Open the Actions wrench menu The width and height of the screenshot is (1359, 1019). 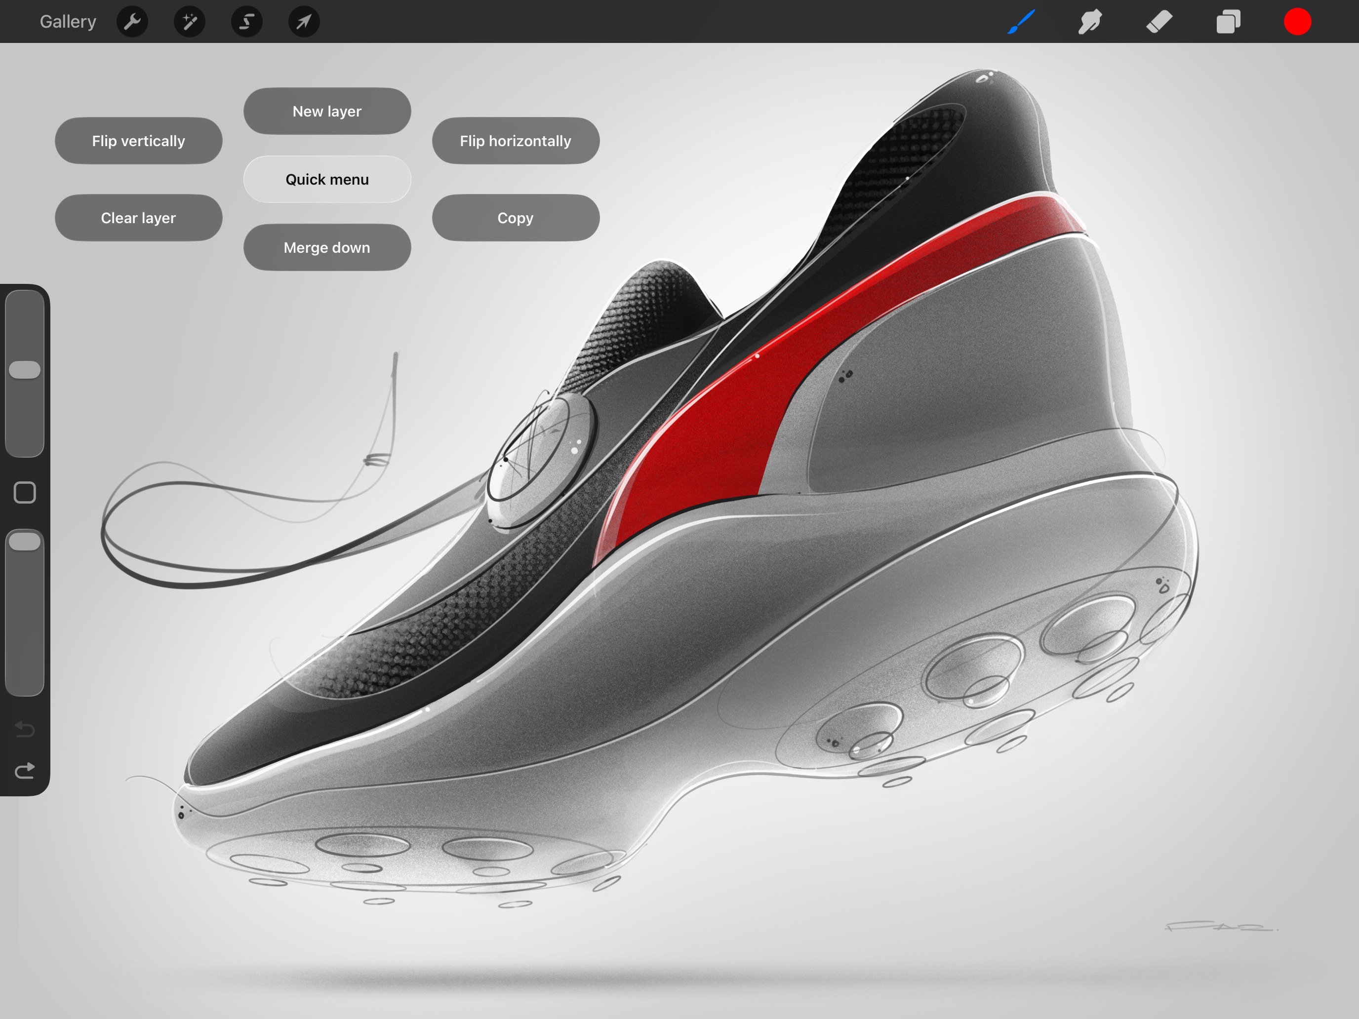point(132,22)
